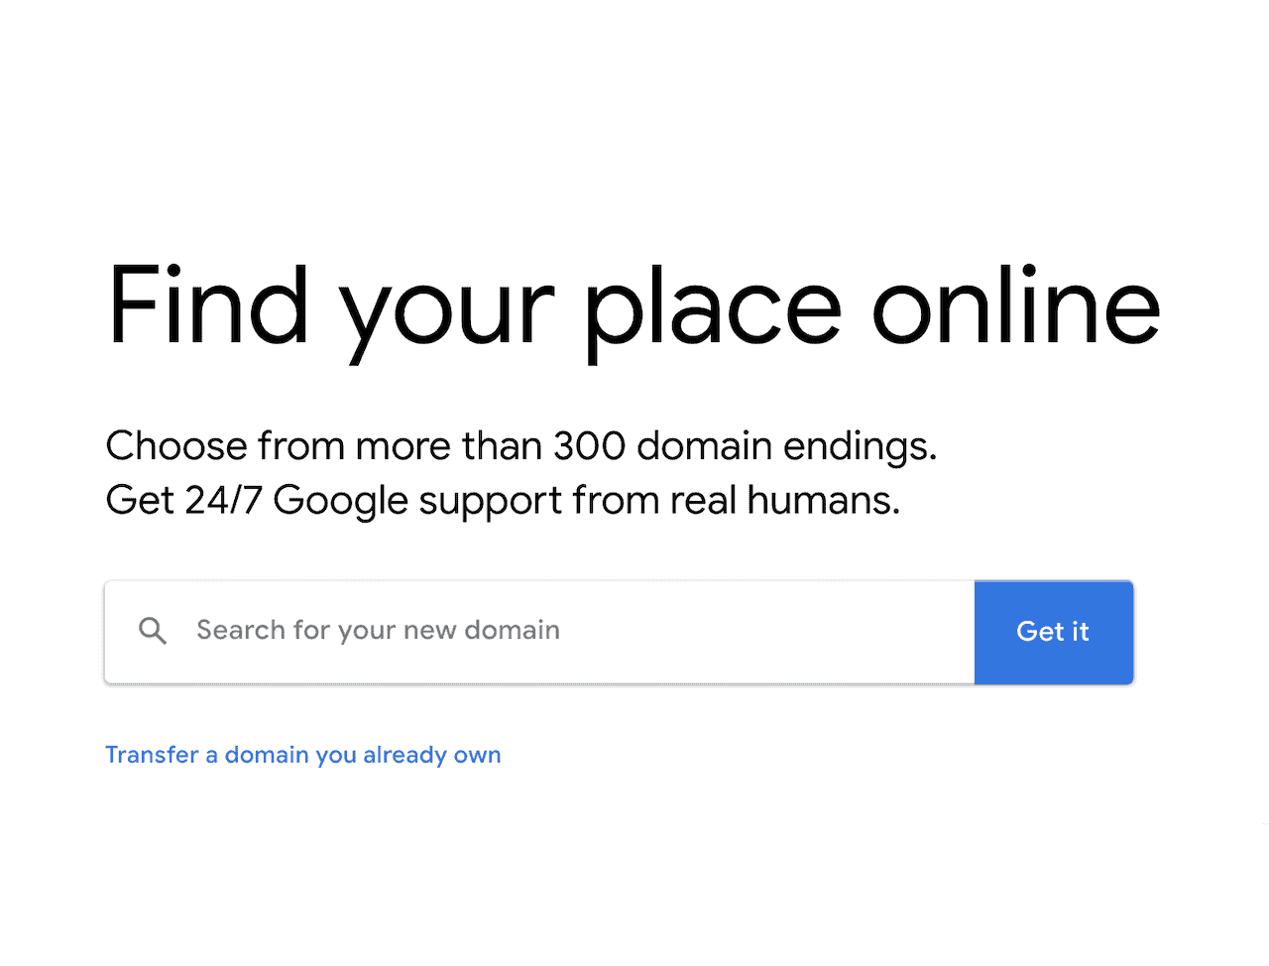This screenshot has height=966, width=1269.
Task: Click the 'Find your place online' heading
Action: coord(634,307)
